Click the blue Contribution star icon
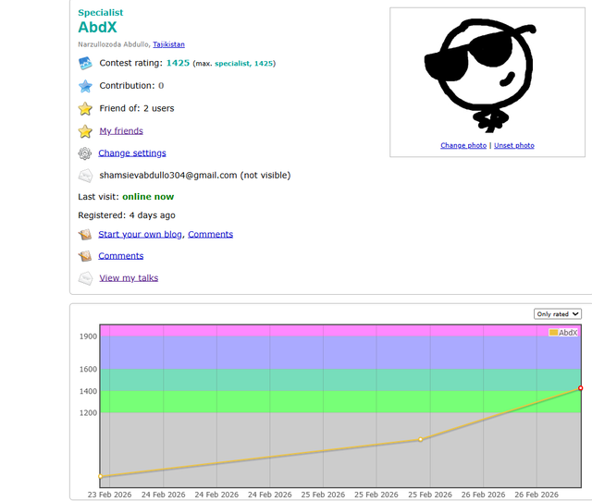This screenshot has width=592, height=501. tap(85, 86)
